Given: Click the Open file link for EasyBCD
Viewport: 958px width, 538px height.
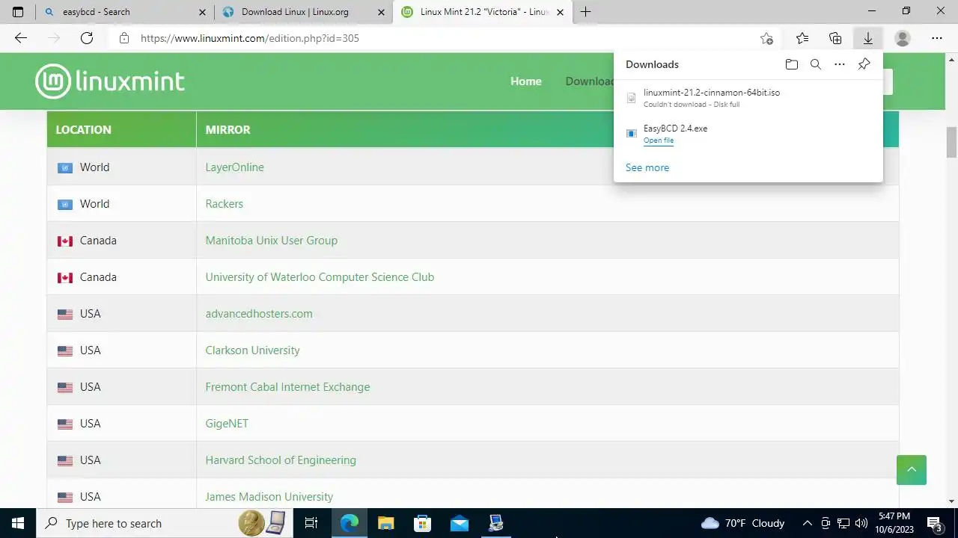Looking at the screenshot, I should 659,140.
